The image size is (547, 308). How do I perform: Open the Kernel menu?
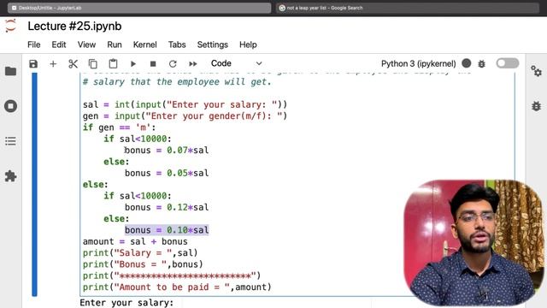[144, 44]
